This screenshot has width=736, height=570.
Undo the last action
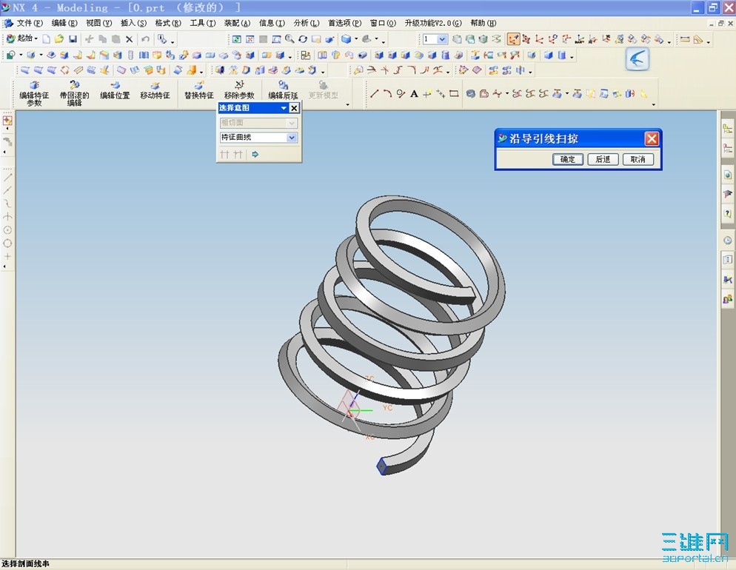tap(146, 39)
